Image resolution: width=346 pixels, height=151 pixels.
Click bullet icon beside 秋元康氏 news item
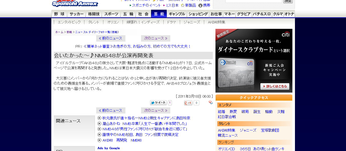point(100,118)
